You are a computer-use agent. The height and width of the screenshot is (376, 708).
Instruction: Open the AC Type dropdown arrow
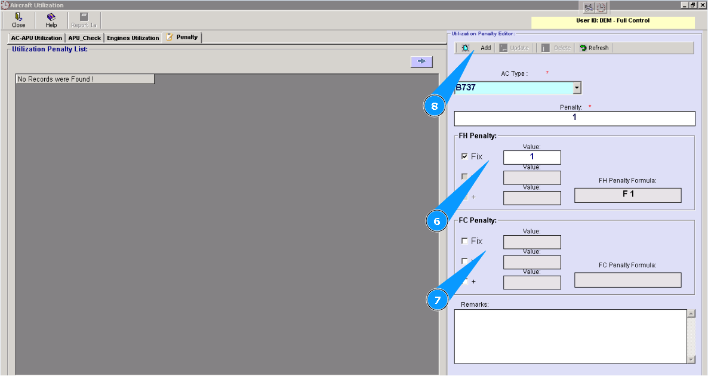coord(577,88)
